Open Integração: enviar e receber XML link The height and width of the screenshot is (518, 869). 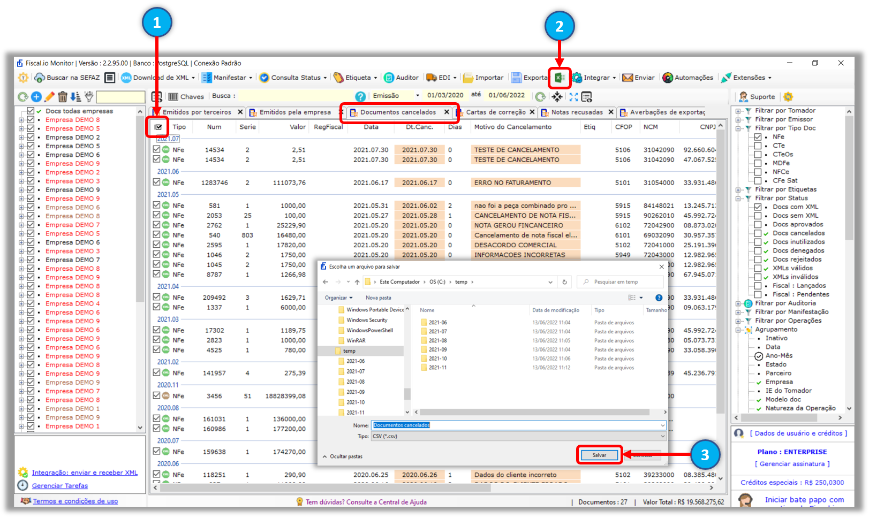click(x=85, y=473)
